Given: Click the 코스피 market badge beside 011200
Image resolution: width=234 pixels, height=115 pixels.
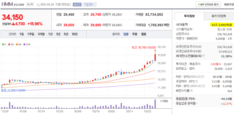Looking at the screenshot, I should [30, 5].
